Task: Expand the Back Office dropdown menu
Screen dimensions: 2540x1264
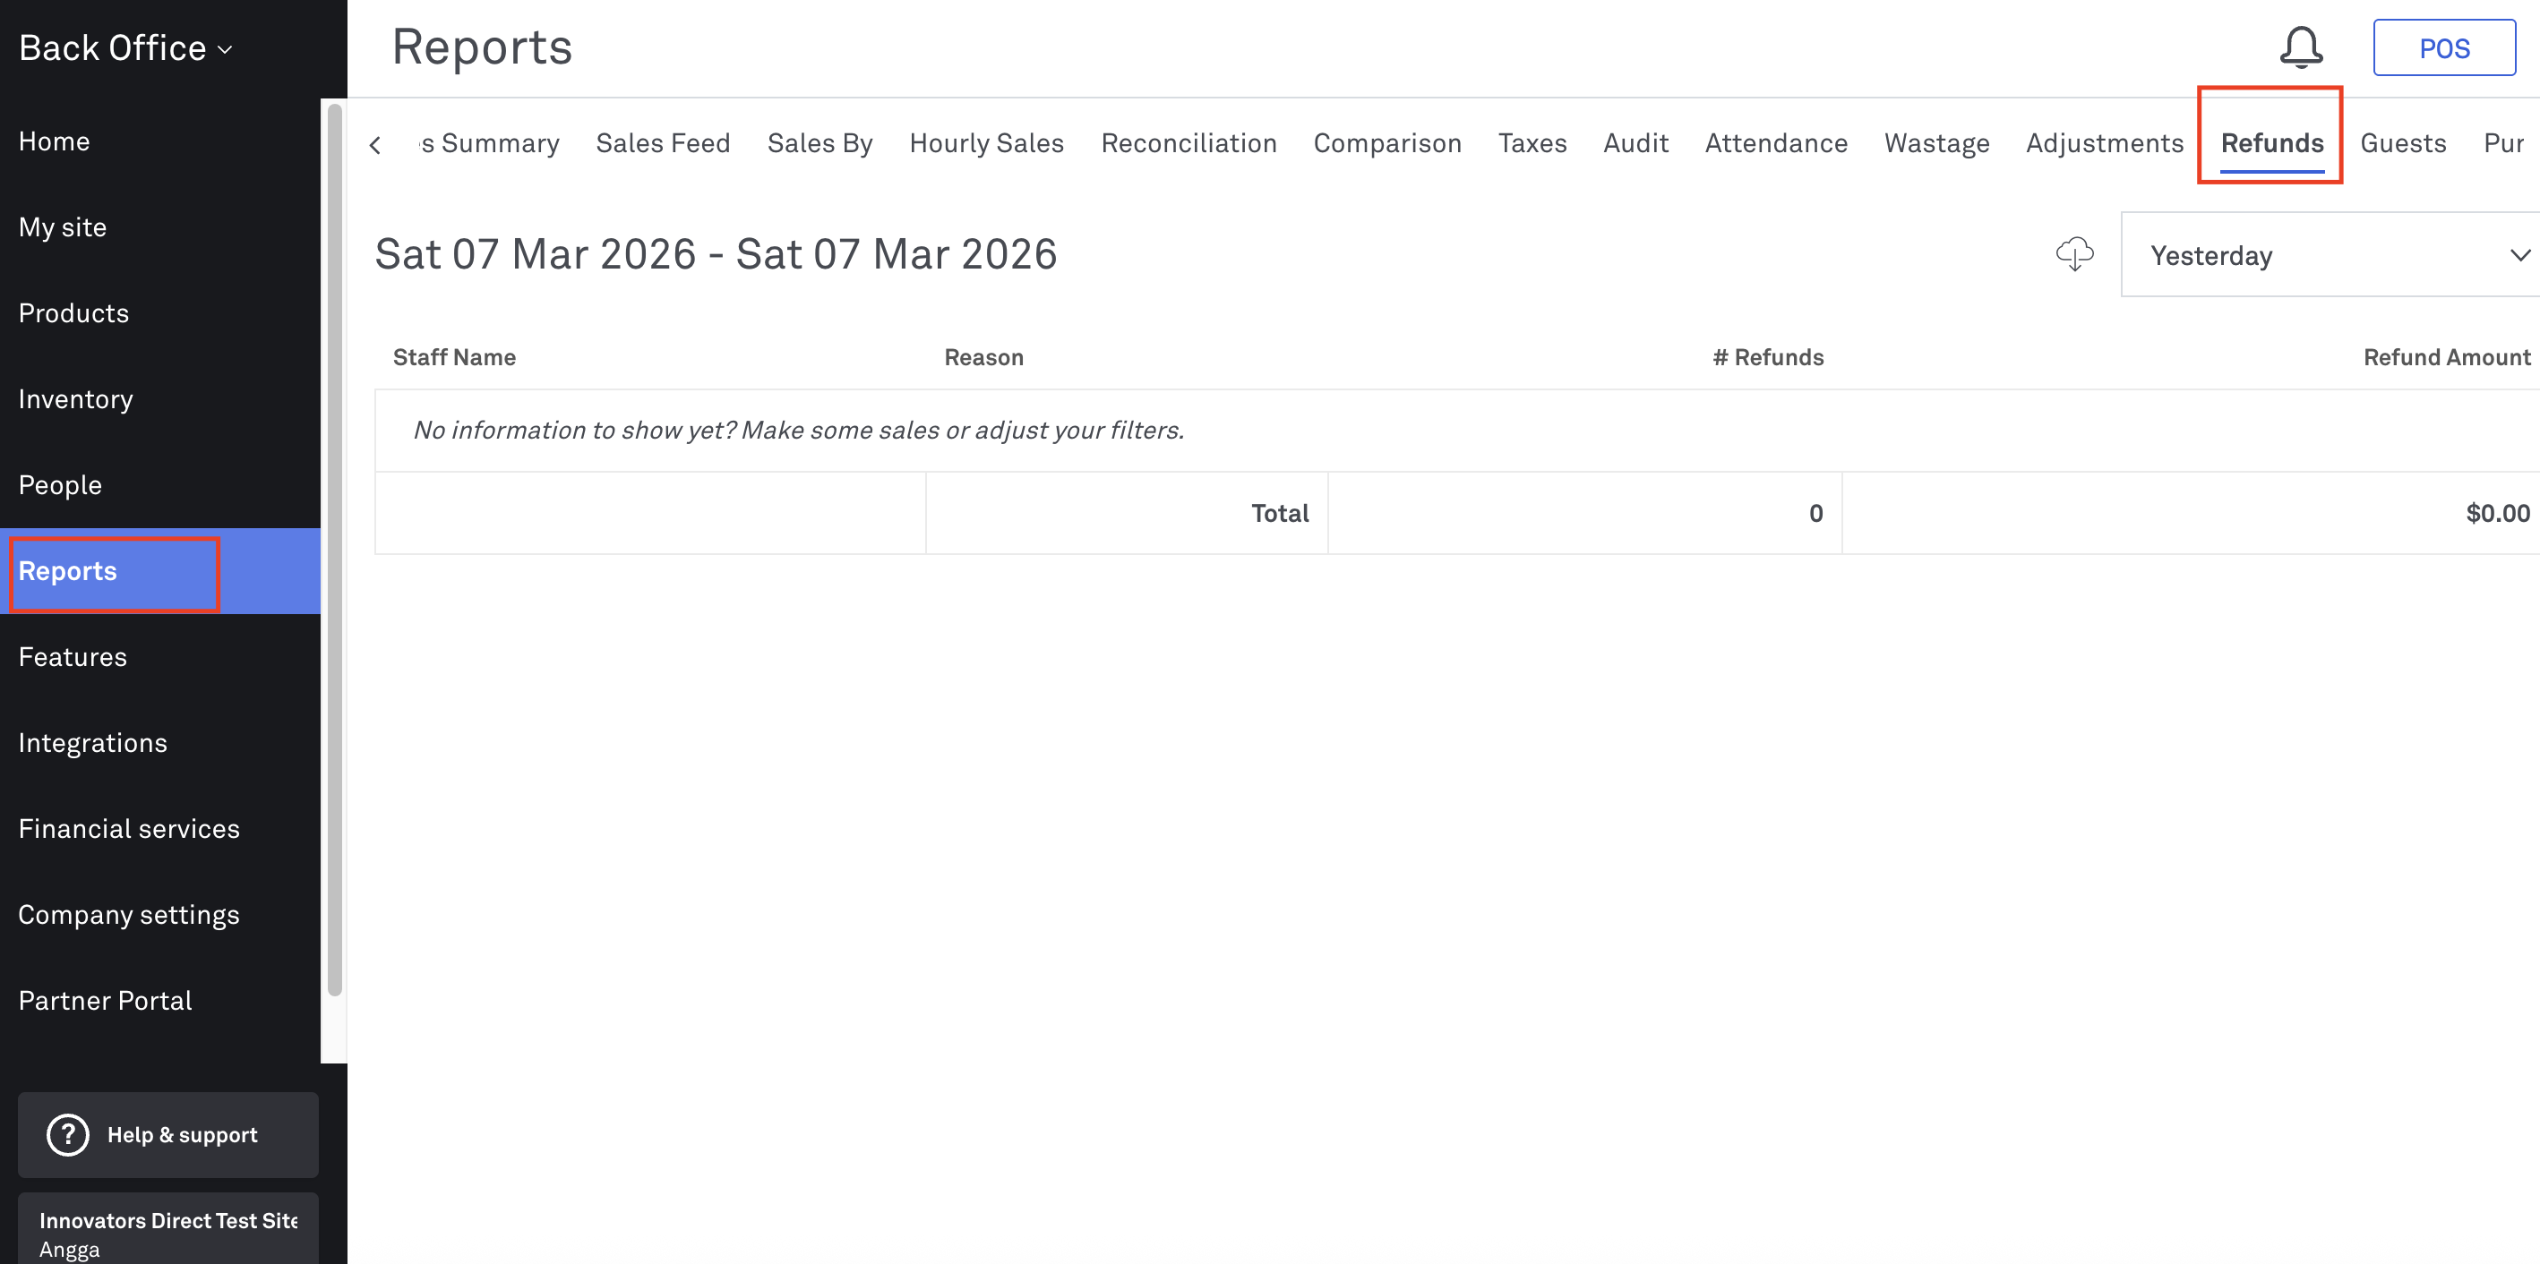Action: pyautogui.click(x=126, y=47)
